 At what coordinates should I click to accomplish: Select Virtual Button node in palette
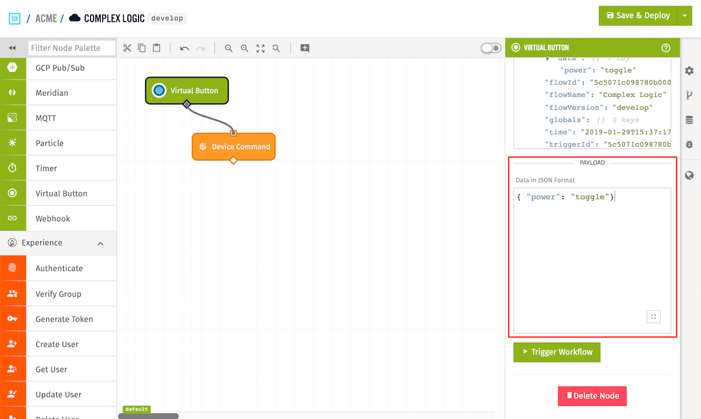[58, 193]
